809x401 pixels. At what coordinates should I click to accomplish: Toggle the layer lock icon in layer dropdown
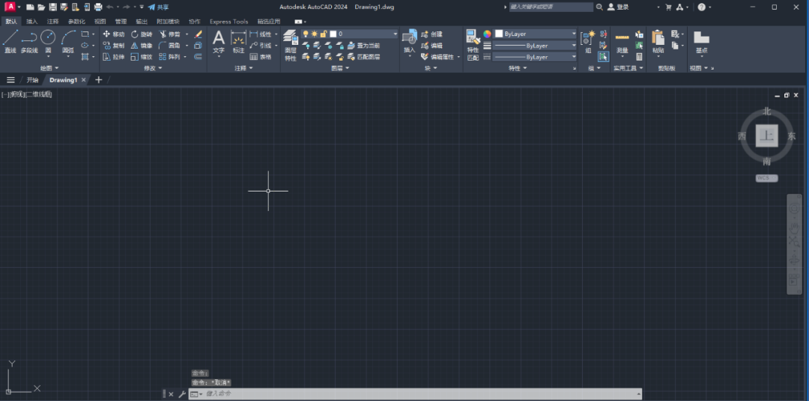(x=324, y=34)
